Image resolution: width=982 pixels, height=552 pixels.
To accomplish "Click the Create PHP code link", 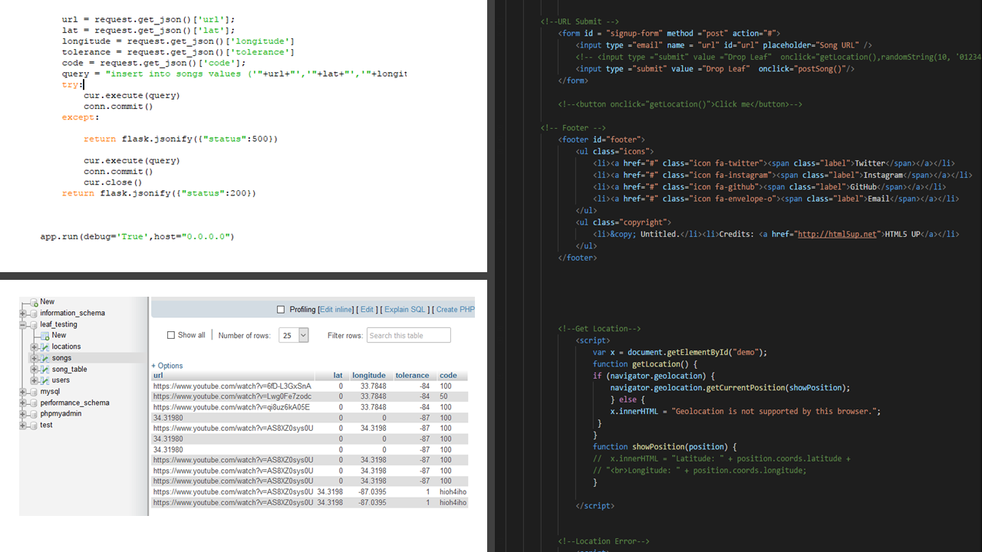I will click(x=456, y=310).
